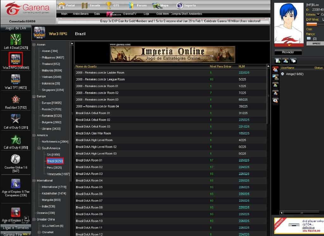Sort by Nível Para Entrar column
324x236 pixels.
coord(221,66)
